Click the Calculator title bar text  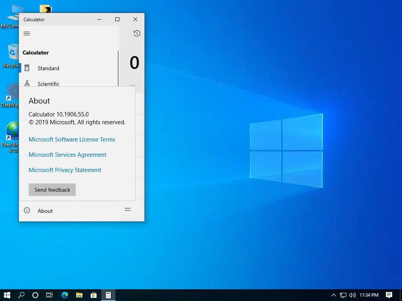coord(34,20)
